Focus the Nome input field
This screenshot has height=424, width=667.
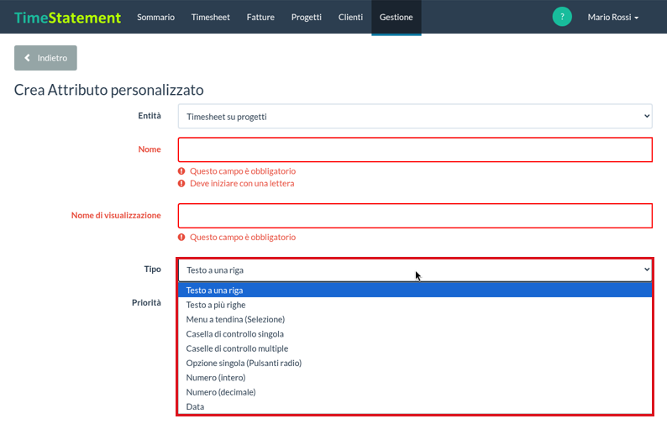coord(415,149)
